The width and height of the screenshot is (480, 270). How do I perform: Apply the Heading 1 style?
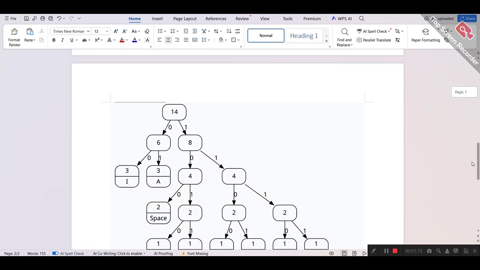click(304, 36)
